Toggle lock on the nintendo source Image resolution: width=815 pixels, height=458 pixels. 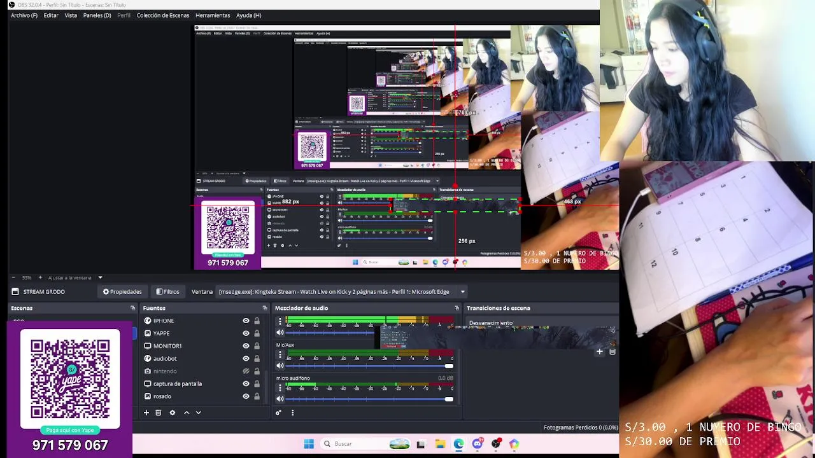[x=257, y=371]
